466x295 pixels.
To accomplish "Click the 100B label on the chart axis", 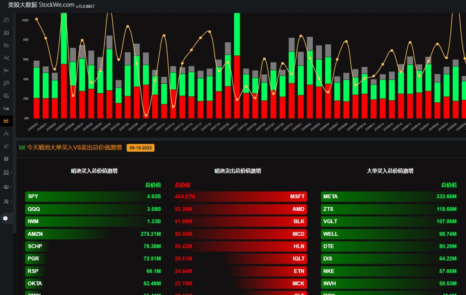I will click(25, 20).
